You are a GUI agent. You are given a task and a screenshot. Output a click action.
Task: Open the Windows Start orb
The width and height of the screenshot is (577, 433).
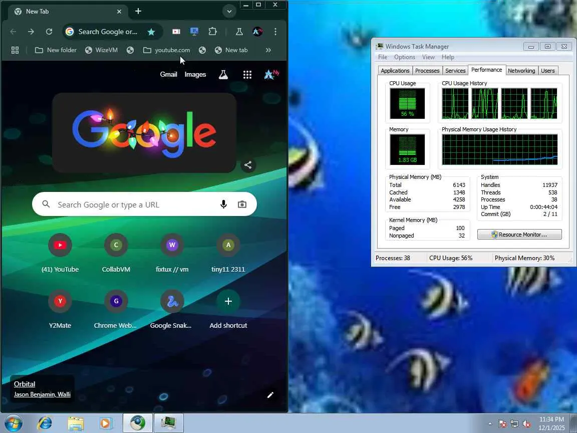coord(13,423)
